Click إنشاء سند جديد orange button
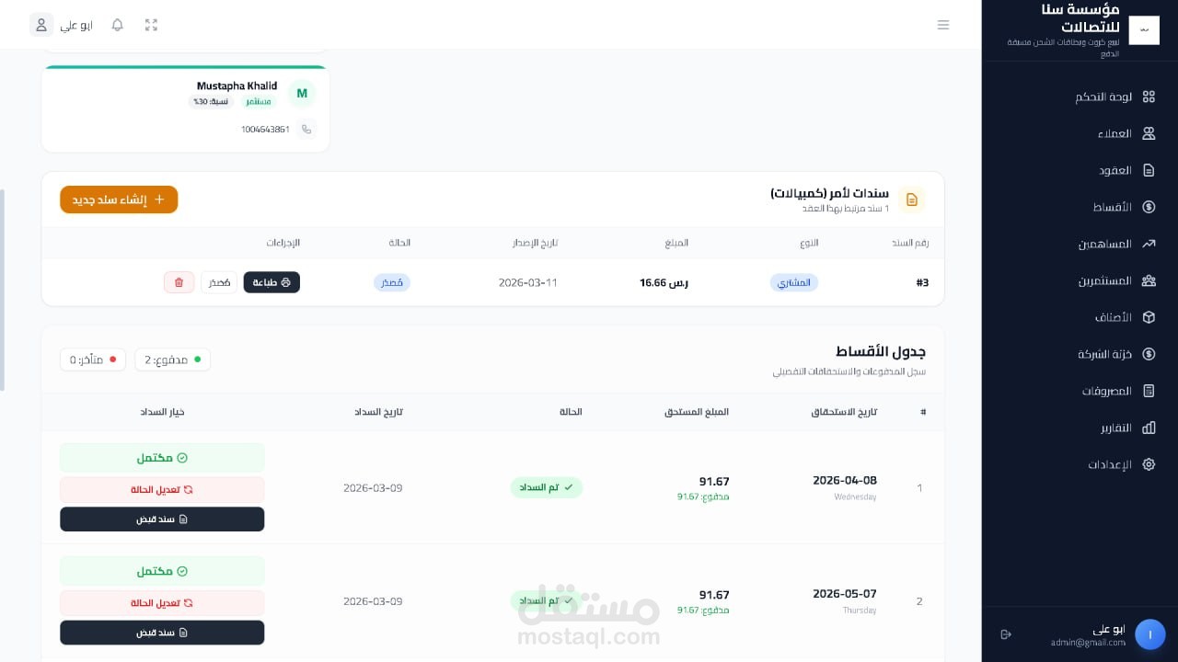 tap(119, 200)
